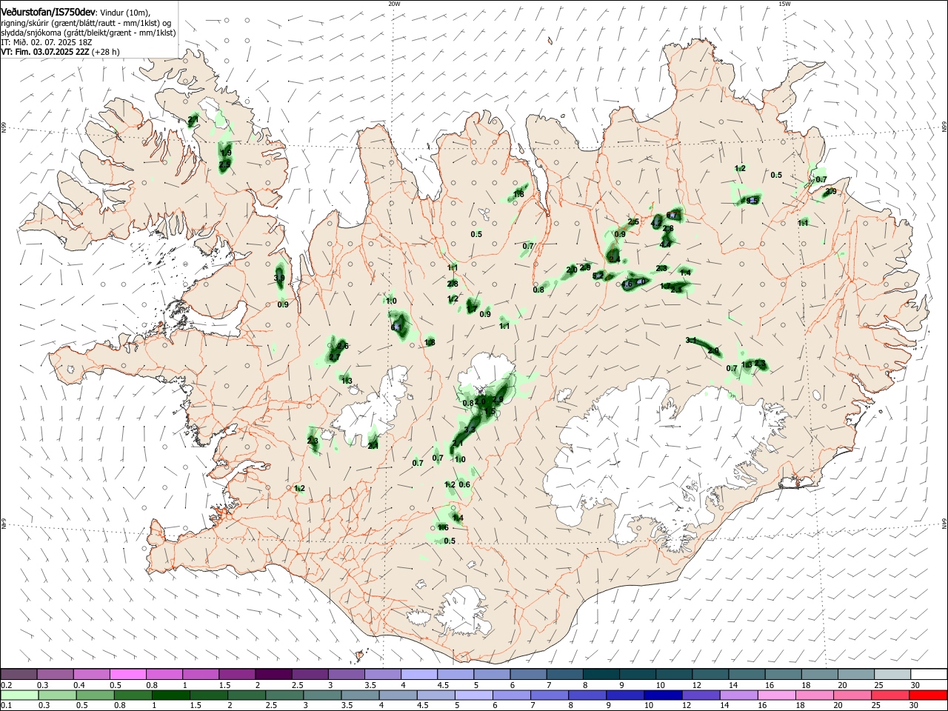The image size is (948, 711).
Task: Click the 0.1 tick label in rain legend
Action: [x=6, y=706]
